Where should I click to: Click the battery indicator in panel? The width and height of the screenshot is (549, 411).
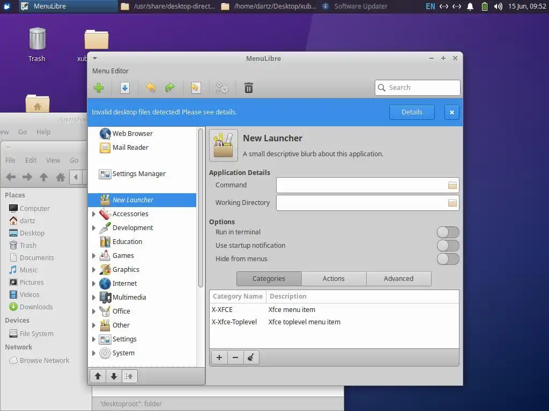485,6
